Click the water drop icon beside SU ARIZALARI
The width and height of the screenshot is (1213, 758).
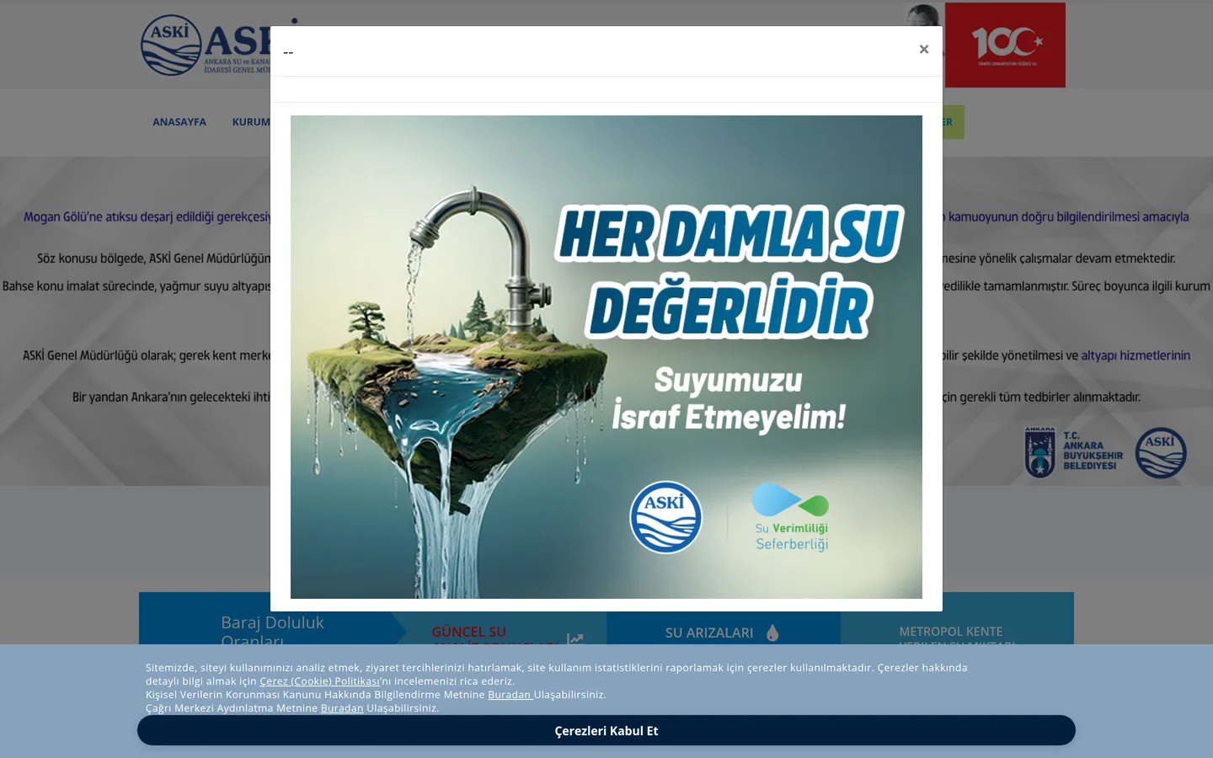pyautogui.click(x=772, y=633)
